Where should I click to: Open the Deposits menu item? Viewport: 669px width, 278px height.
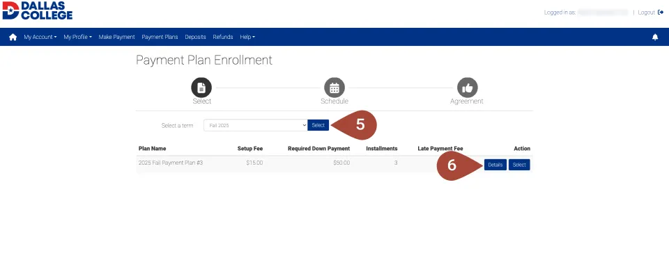(x=195, y=37)
